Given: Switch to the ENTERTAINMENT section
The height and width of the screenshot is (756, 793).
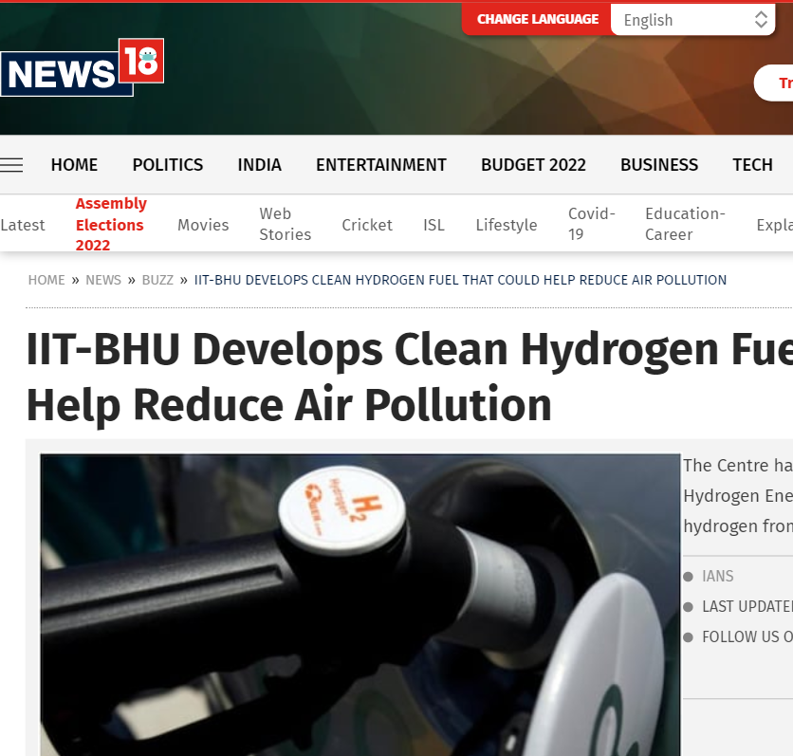Looking at the screenshot, I should tap(381, 164).
